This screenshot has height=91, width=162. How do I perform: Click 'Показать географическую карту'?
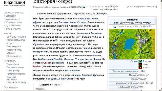(104, 10)
